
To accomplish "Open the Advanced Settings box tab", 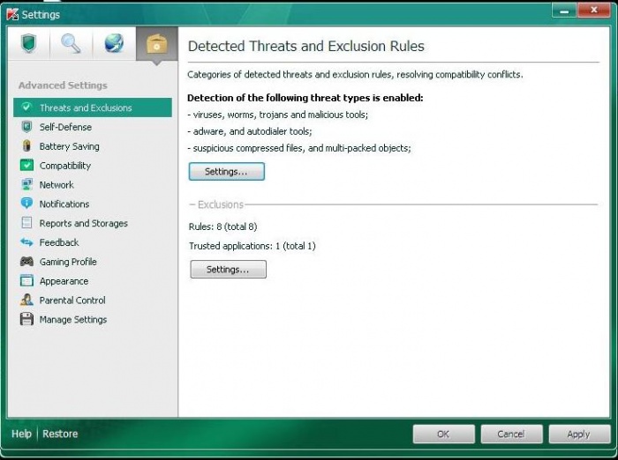I will click(x=157, y=44).
